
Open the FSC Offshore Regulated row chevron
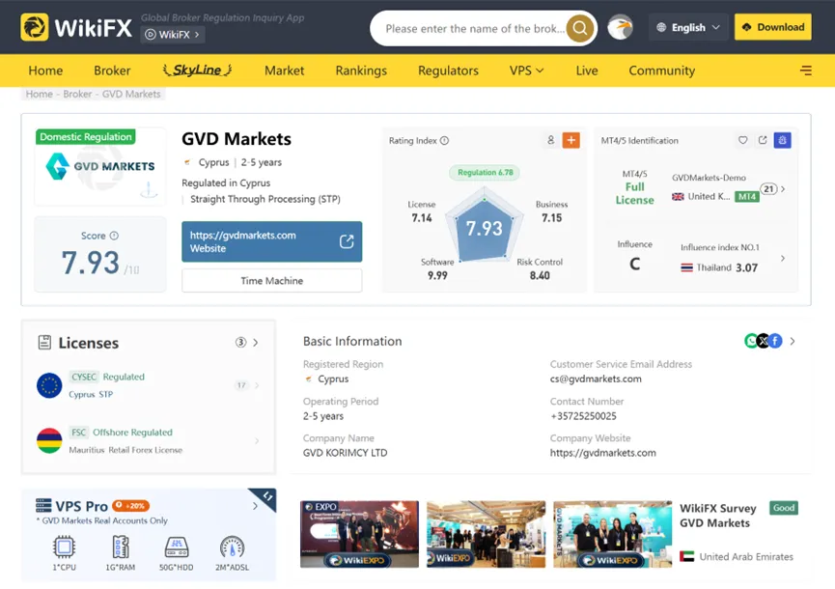[x=257, y=441]
